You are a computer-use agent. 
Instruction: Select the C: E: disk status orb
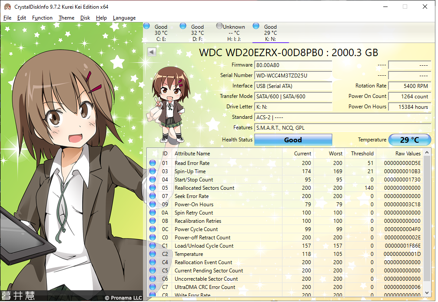tap(147, 26)
